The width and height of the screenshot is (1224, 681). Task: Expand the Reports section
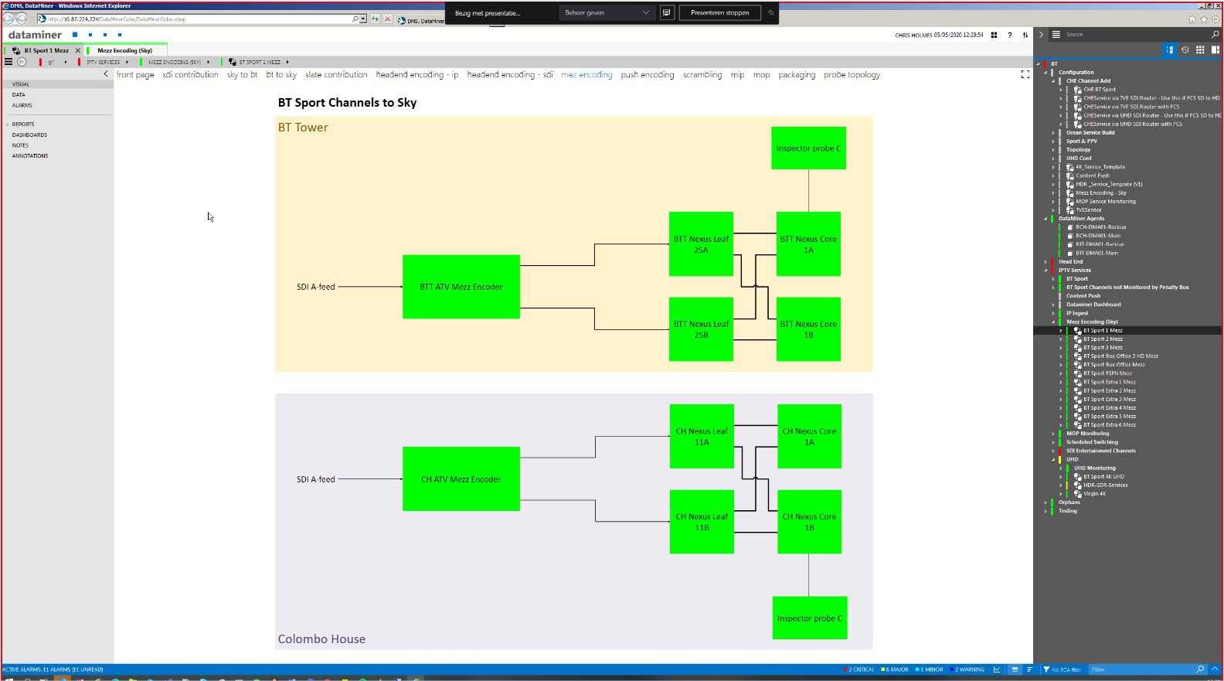[8, 124]
